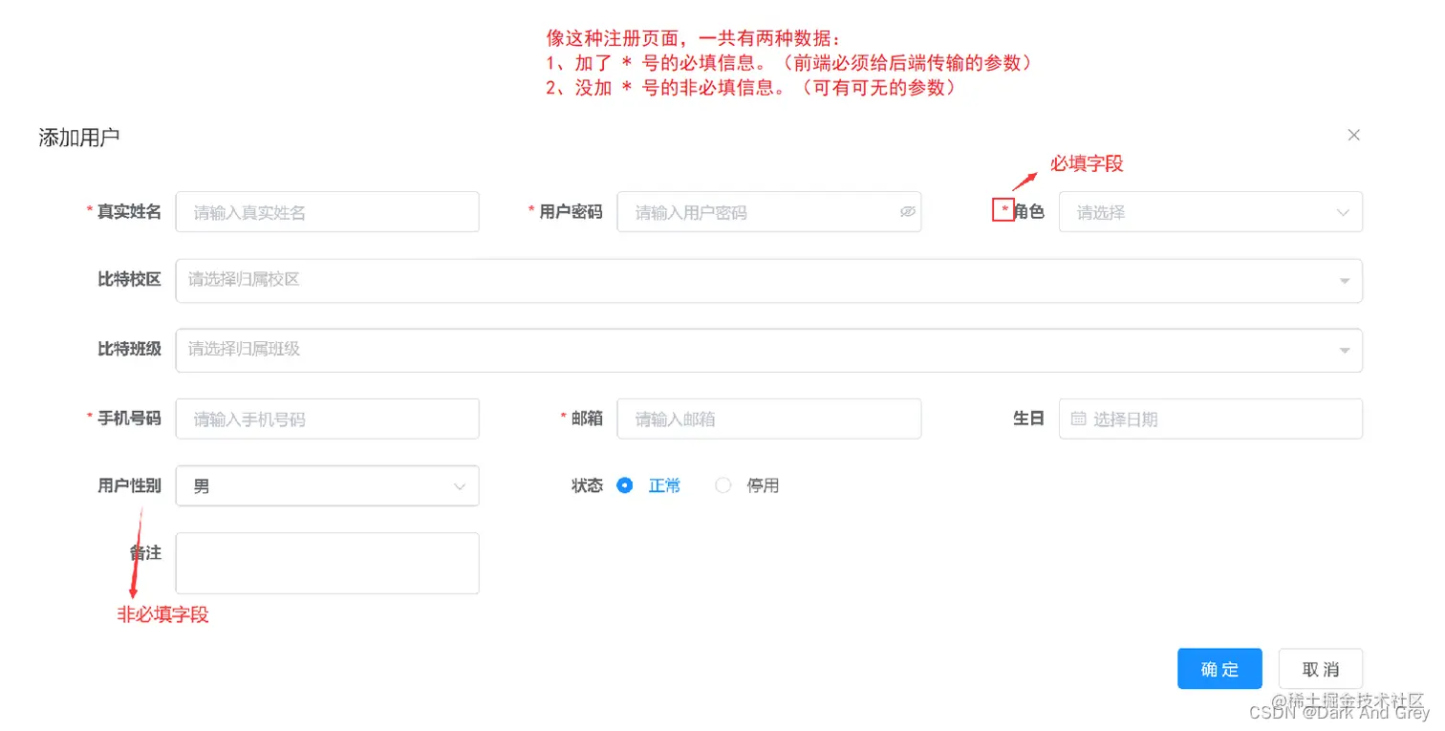Click the 比特校区 label

click(129, 279)
